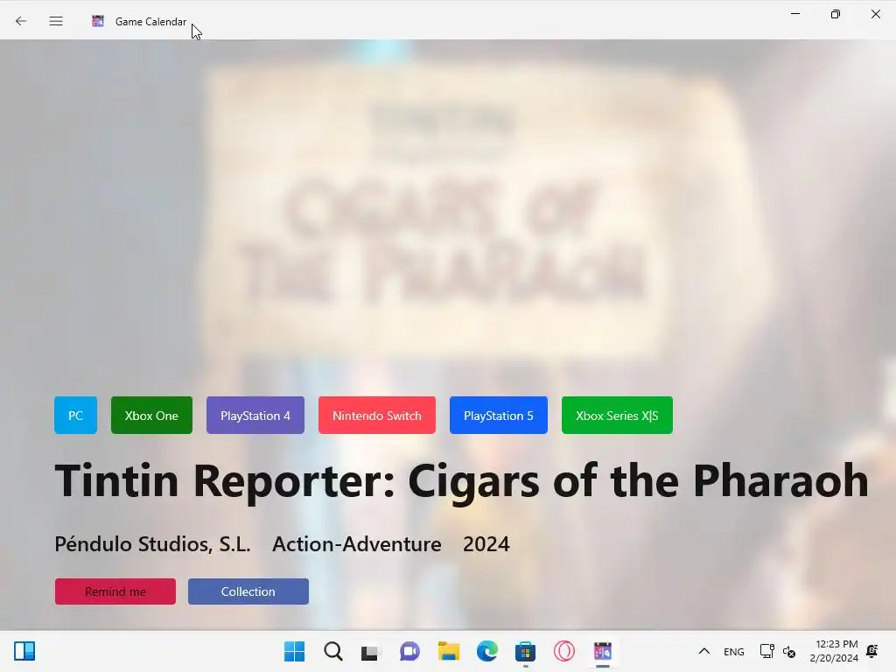The image size is (896, 672).
Task: Open the network status tray icon
Action: (766, 651)
